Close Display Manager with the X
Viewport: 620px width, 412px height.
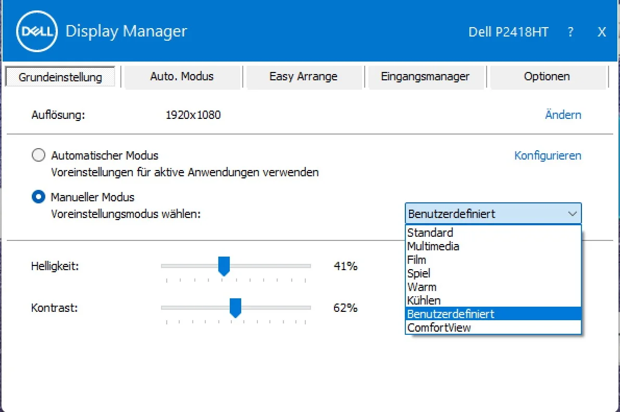[x=601, y=32]
